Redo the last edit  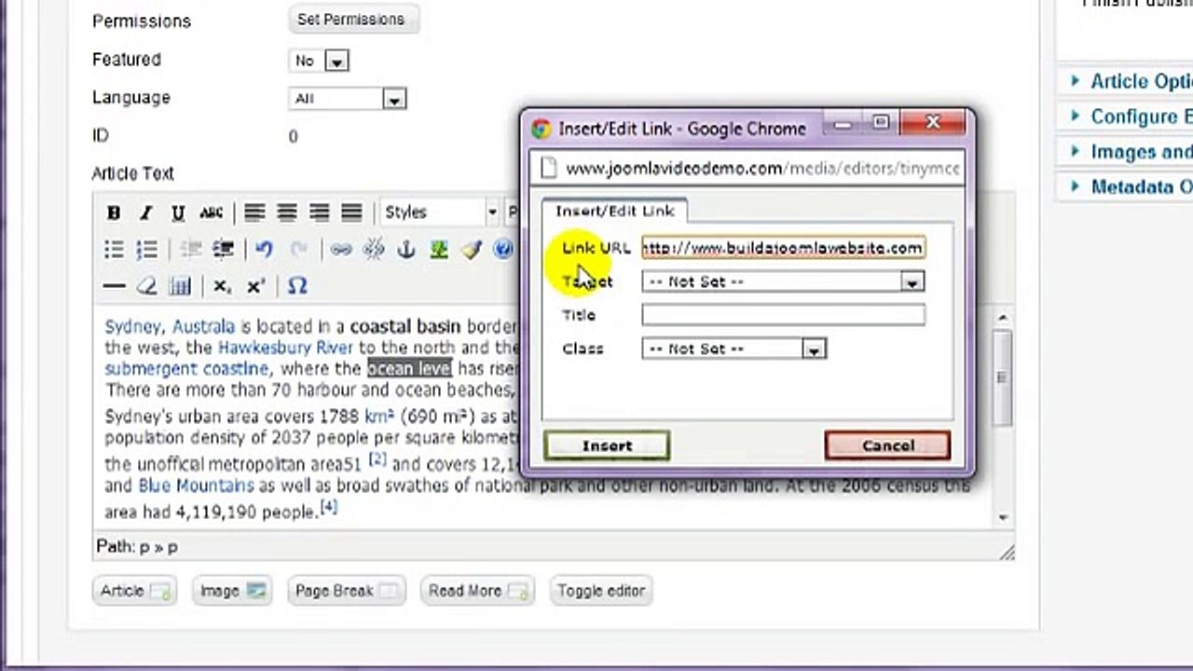click(298, 250)
